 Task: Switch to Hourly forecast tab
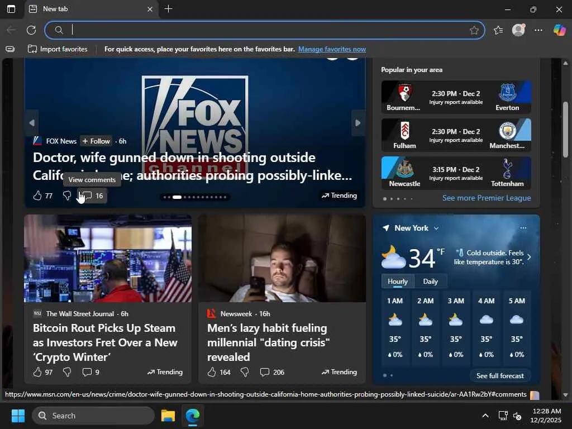pos(398,282)
